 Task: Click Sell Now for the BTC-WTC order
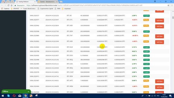(x=160, y=81)
